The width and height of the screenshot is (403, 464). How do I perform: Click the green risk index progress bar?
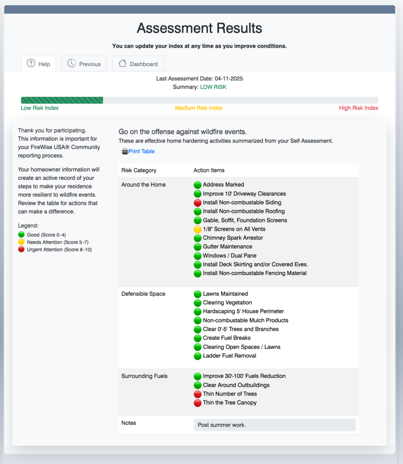[x=62, y=100]
